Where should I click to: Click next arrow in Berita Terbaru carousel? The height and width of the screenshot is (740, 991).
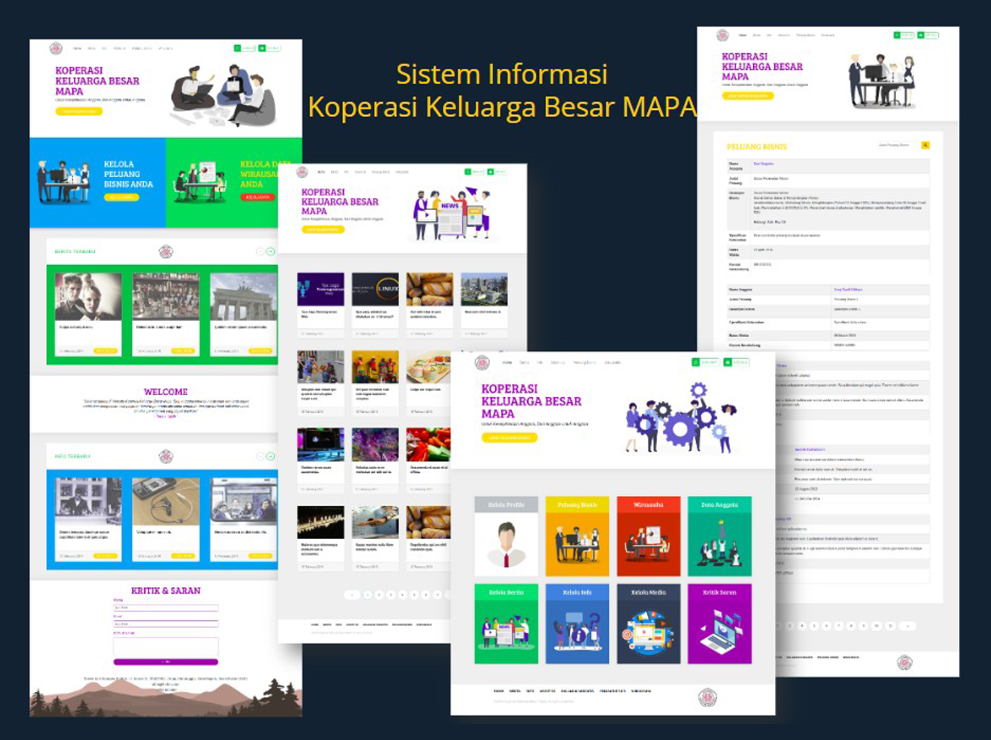click(271, 252)
